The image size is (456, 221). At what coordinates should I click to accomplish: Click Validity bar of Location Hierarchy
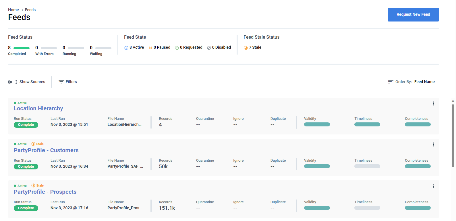[317, 124]
